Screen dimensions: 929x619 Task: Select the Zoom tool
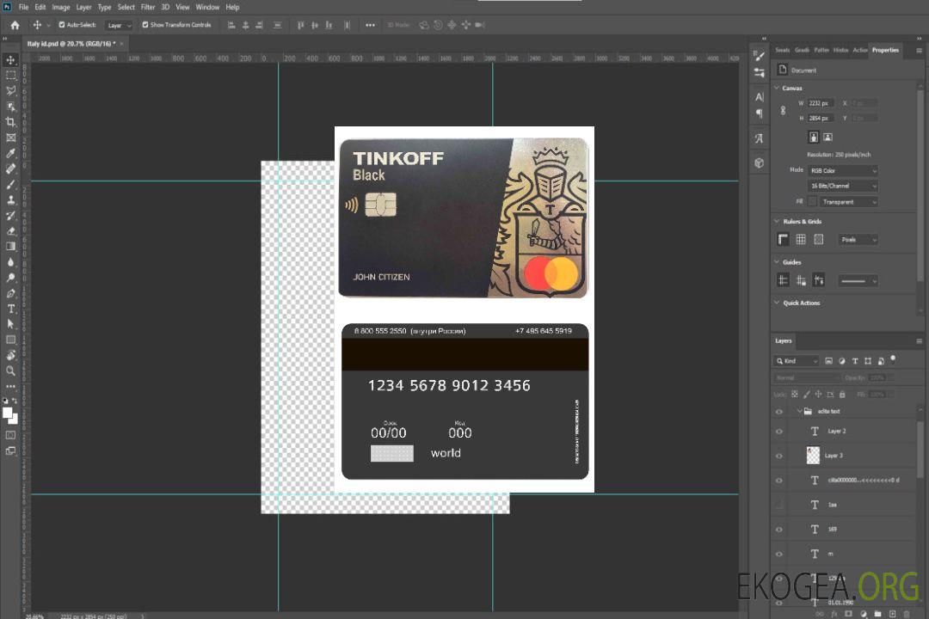pos(10,371)
